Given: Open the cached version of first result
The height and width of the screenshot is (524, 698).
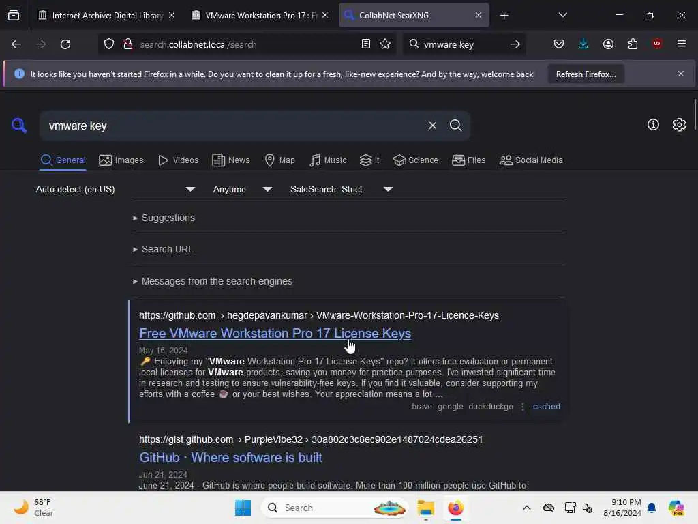Looking at the screenshot, I should click(x=547, y=407).
